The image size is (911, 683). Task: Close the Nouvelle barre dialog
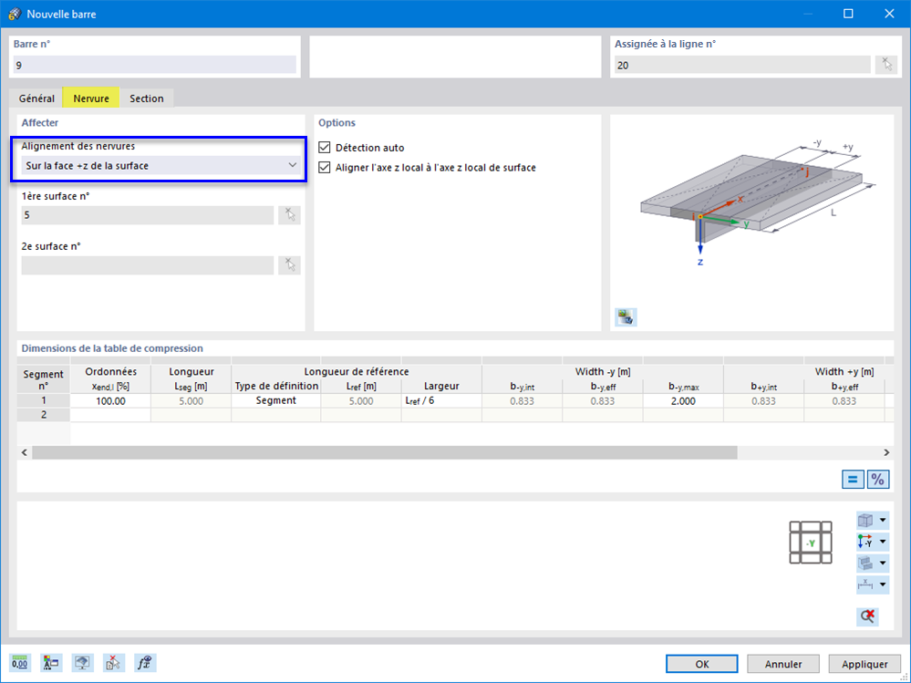[x=889, y=14]
